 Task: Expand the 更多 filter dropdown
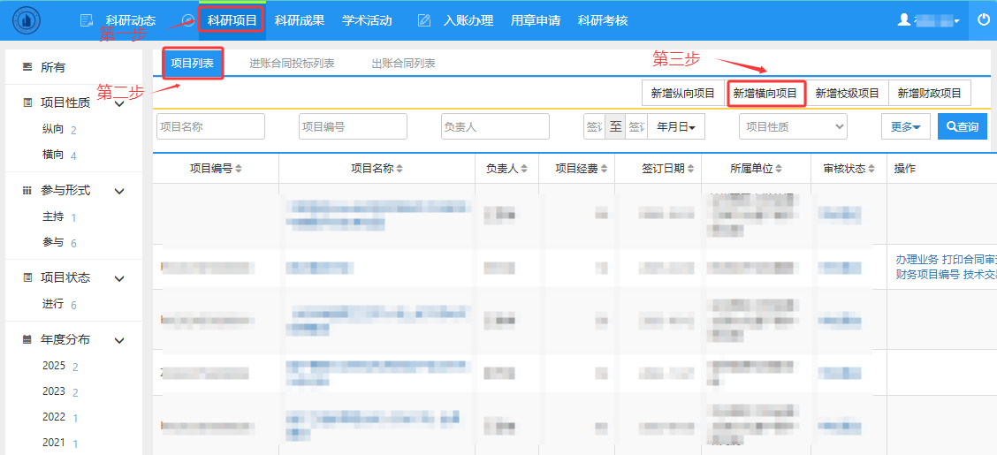pos(905,126)
